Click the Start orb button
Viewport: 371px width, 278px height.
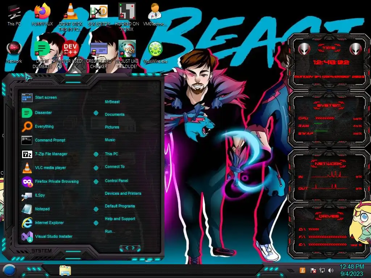pyautogui.click(x=9, y=270)
